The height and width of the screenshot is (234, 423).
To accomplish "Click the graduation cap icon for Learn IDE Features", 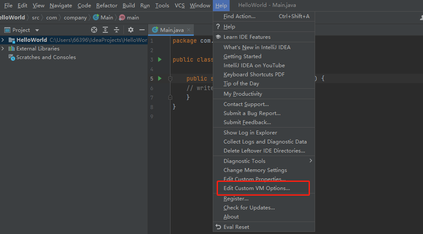I will pyautogui.click(x=218, y=37).
